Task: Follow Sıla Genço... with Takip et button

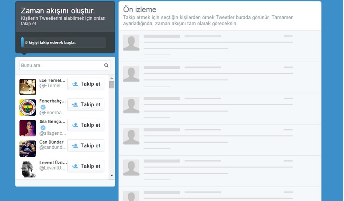Action: tap(86, 125)
